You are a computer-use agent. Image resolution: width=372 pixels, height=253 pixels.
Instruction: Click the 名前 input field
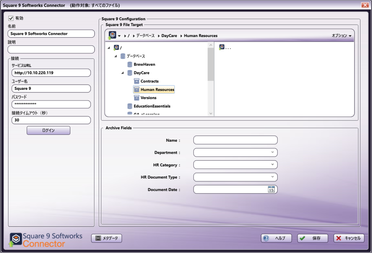[x=51, y=34]
